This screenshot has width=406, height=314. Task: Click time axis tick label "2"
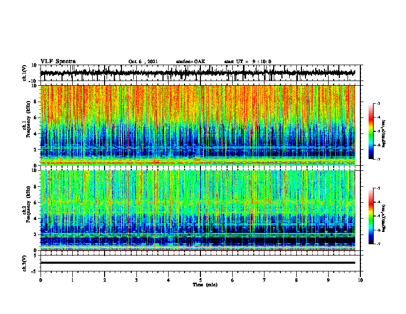pyautogui.click(x=105, y=280)
